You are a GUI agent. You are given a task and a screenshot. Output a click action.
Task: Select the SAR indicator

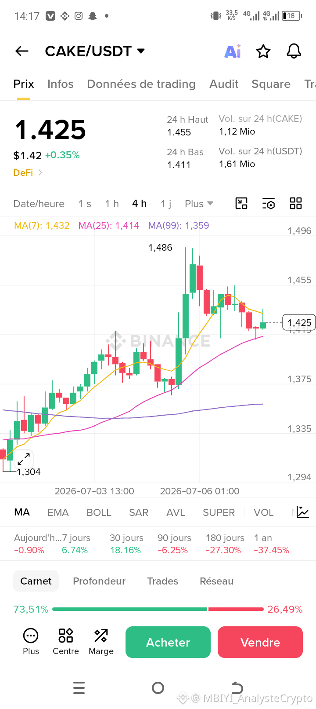[139, 512]
